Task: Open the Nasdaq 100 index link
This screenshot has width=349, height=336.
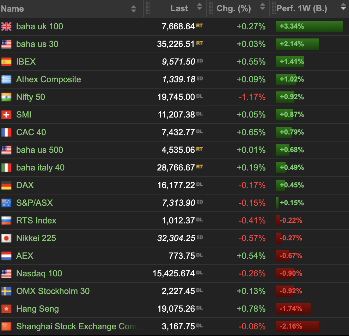Action: coord(39,274)
